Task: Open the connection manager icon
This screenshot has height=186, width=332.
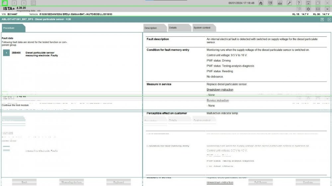Action: [x=270, y=3]
